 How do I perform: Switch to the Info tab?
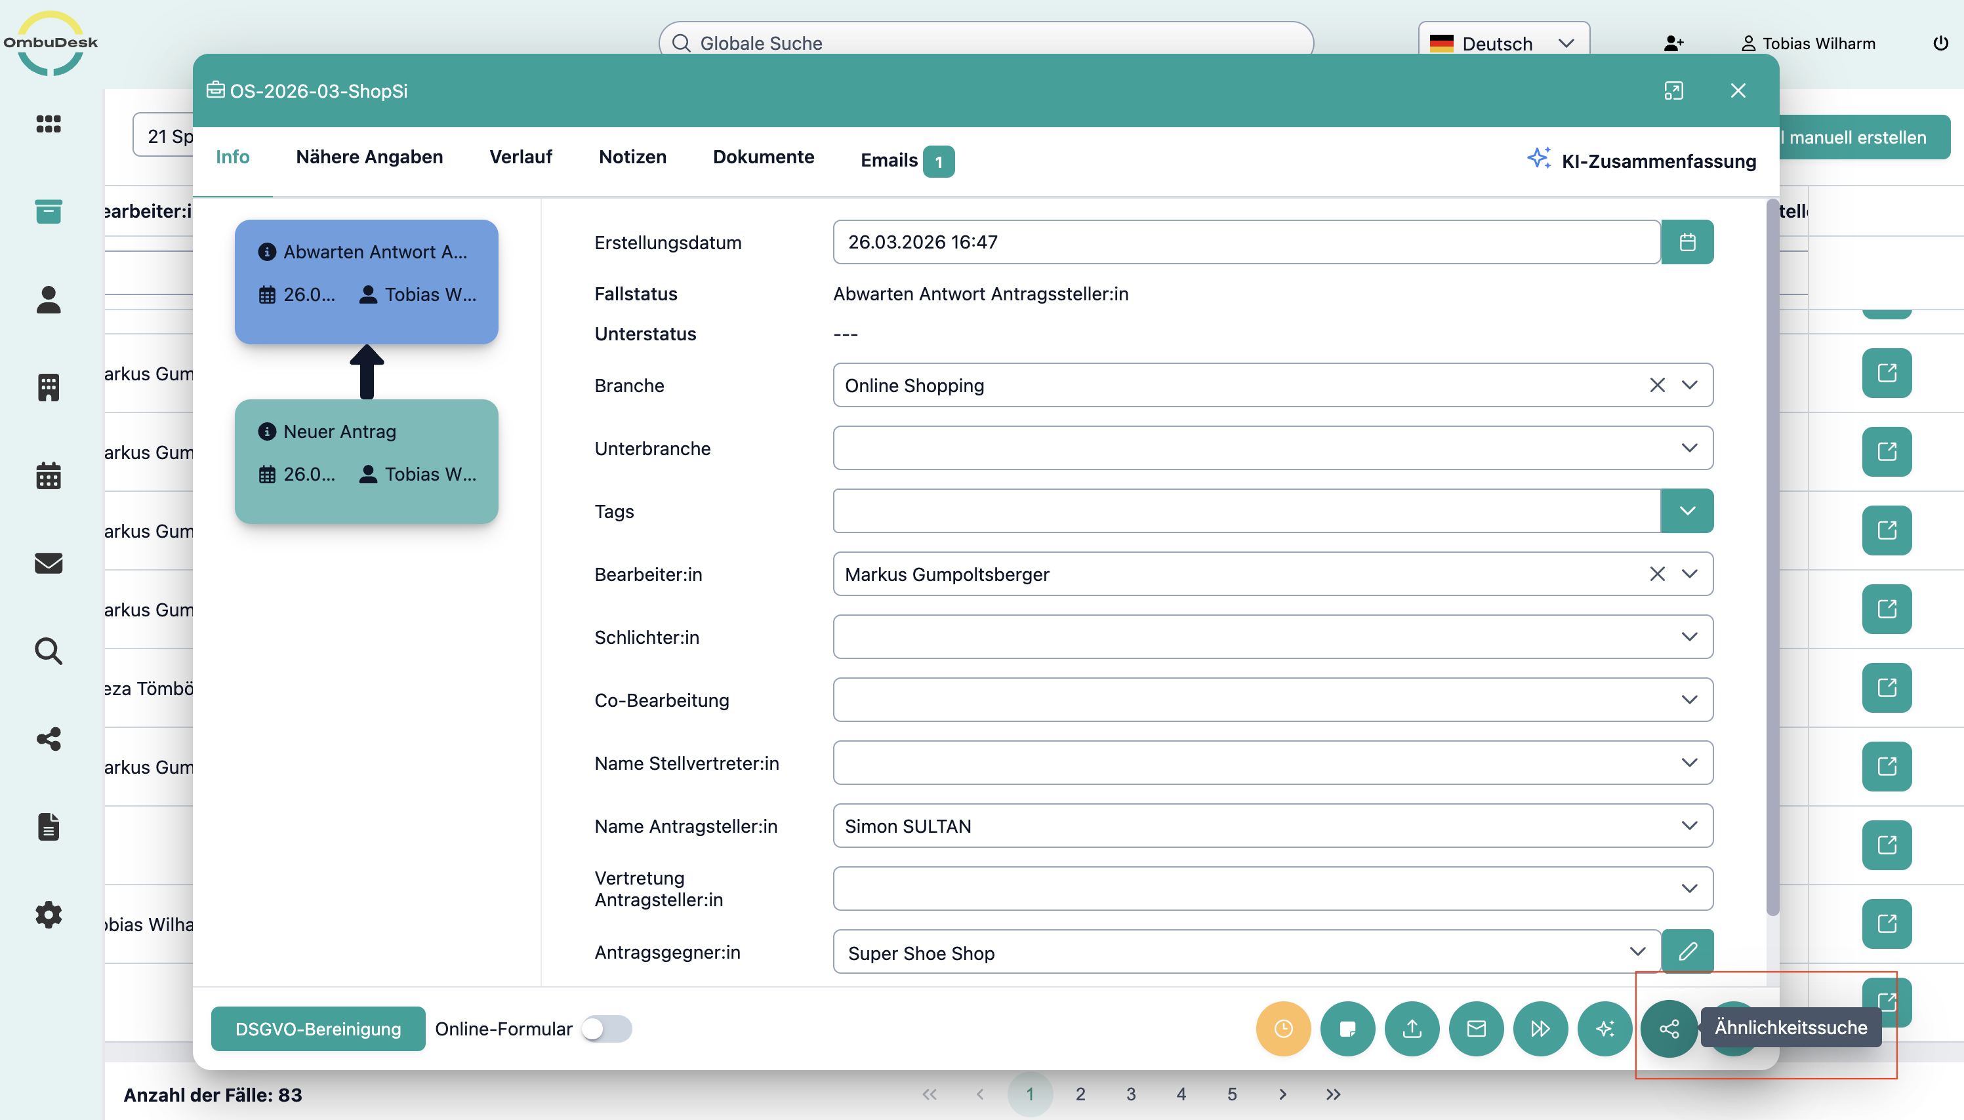232,157
